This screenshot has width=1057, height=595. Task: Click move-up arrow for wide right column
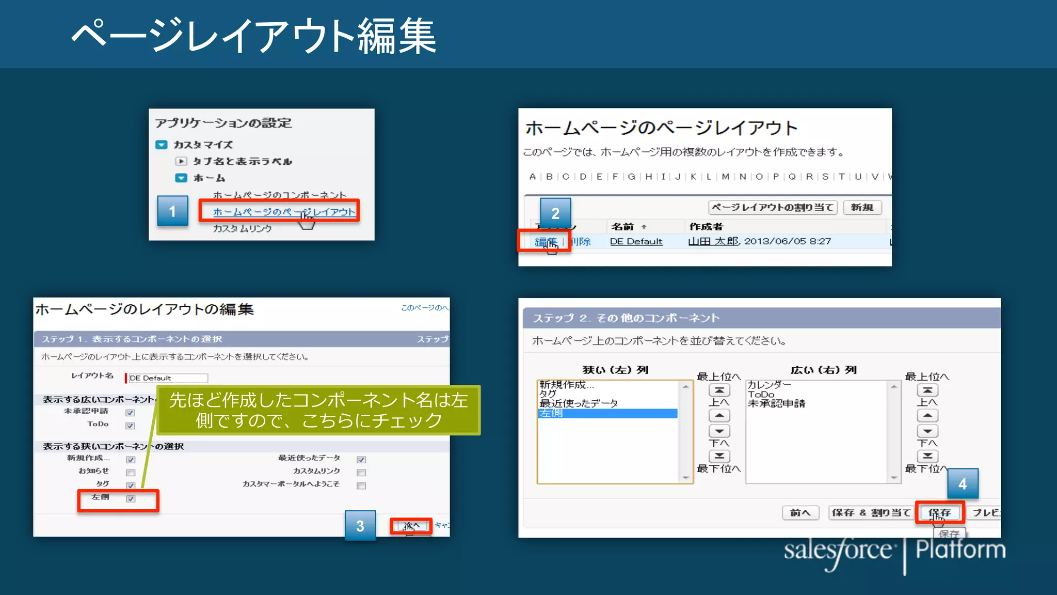[927, 416]
